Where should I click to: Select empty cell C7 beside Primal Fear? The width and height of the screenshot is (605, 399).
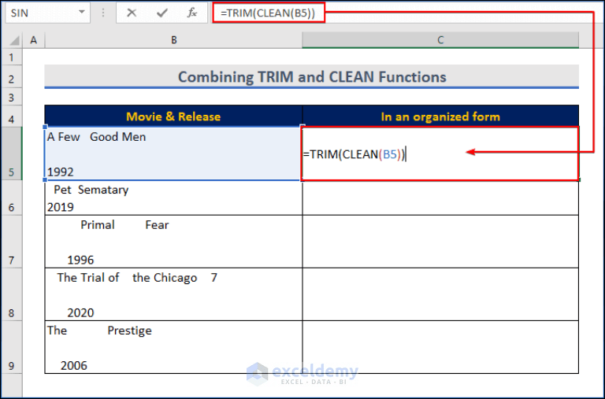[x=440, y=242]
